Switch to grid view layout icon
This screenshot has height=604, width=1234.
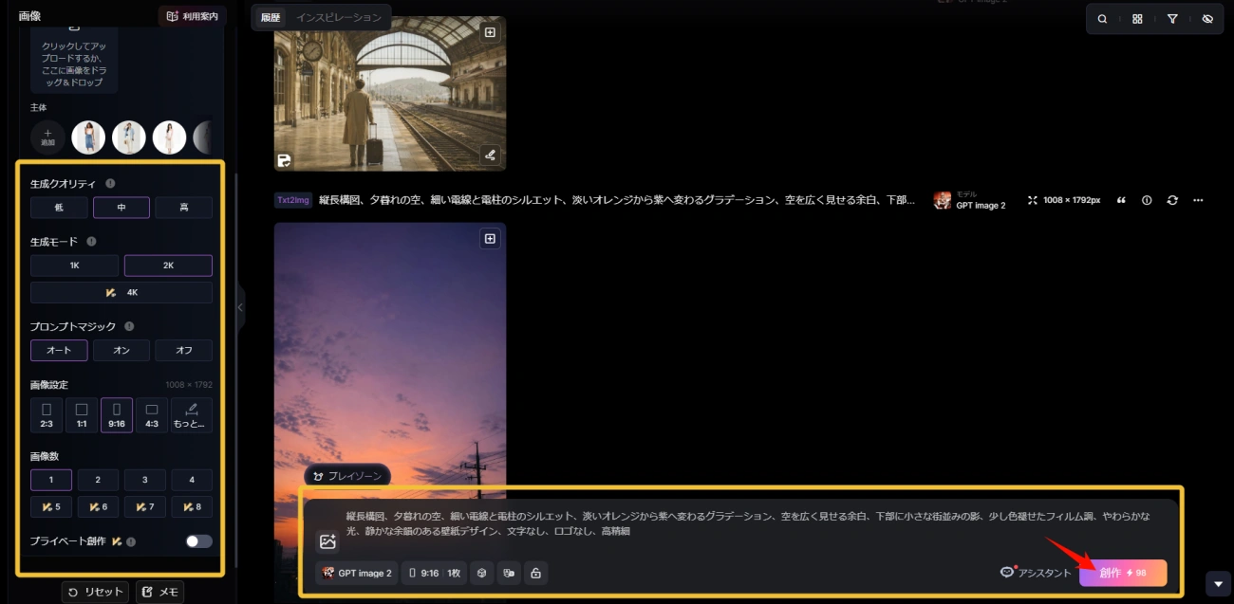pyautogui.click(x=1137, y=19)
